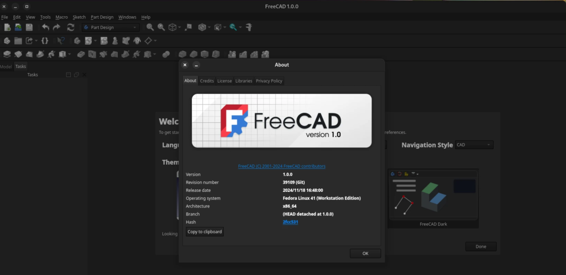Click the Fit All zoom icon
Screen dimensions: 566x275
pos(150,27)
